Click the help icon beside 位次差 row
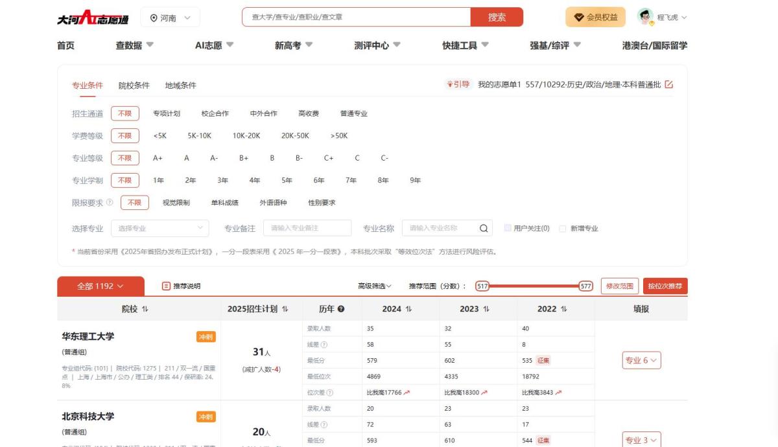This screenshot has height=447, width=778. coord(330,393)
